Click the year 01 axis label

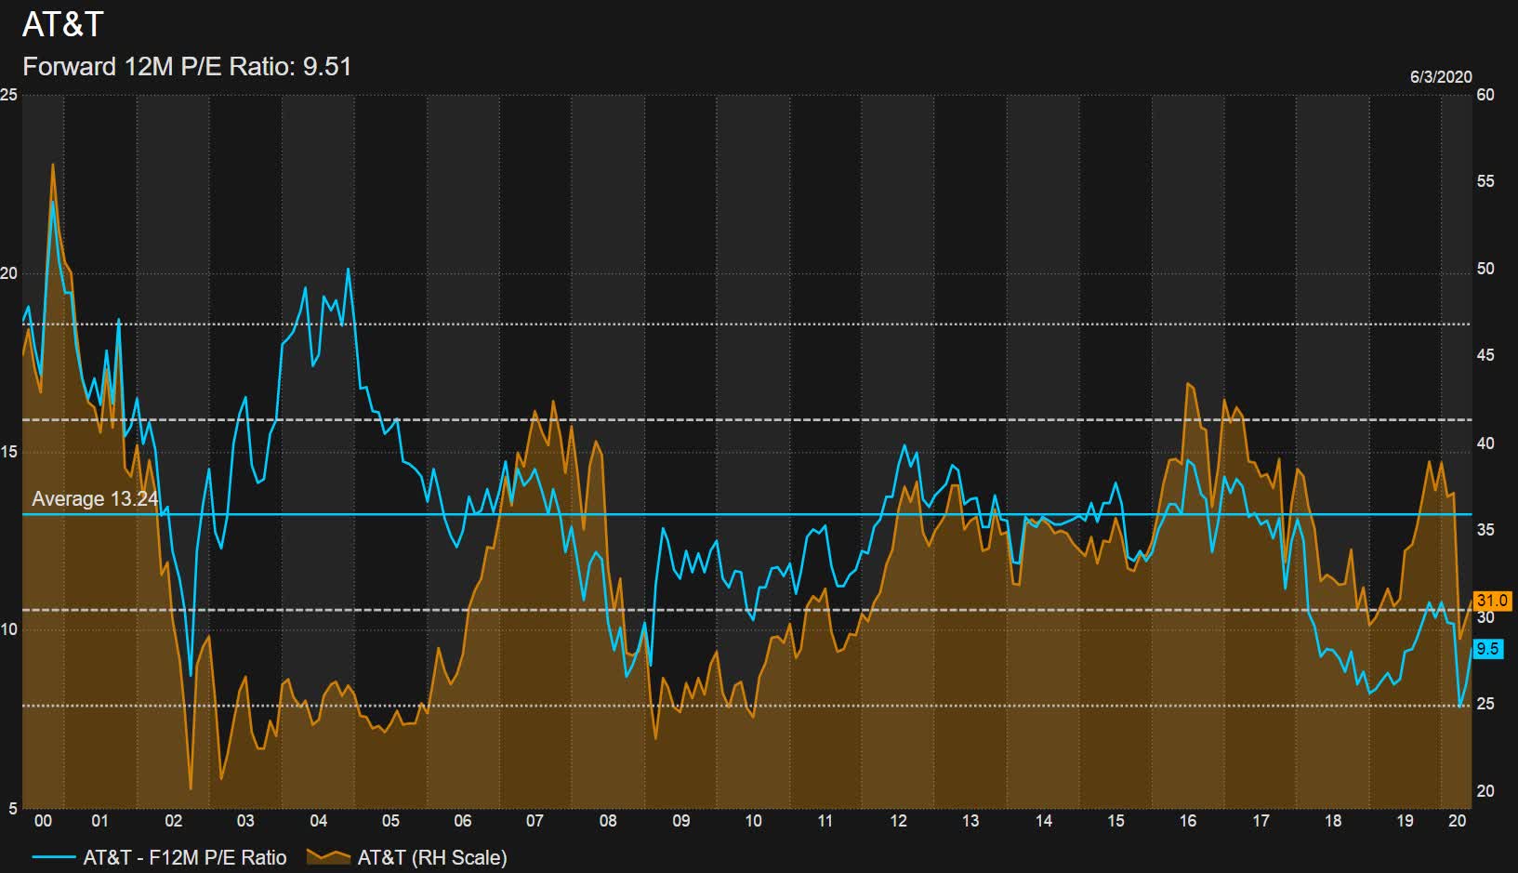(x=99, y=821)
